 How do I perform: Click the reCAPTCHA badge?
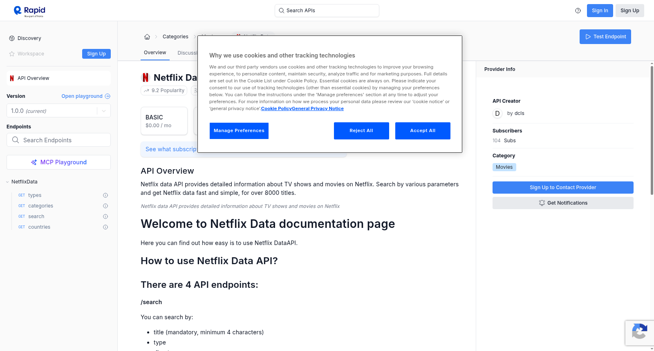click(639, 333)
